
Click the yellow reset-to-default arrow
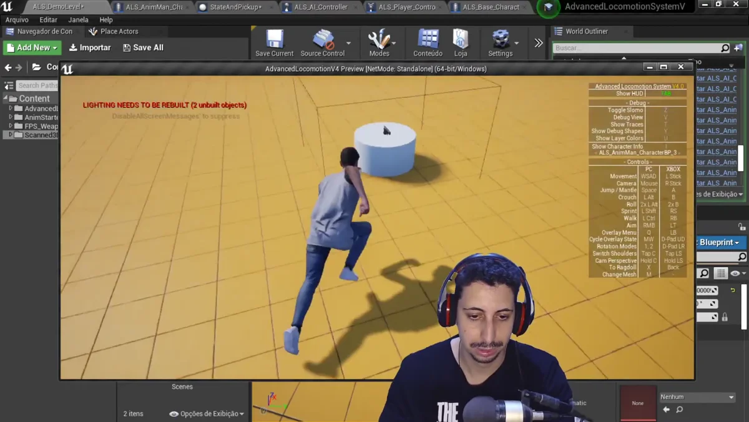point(733,290)
